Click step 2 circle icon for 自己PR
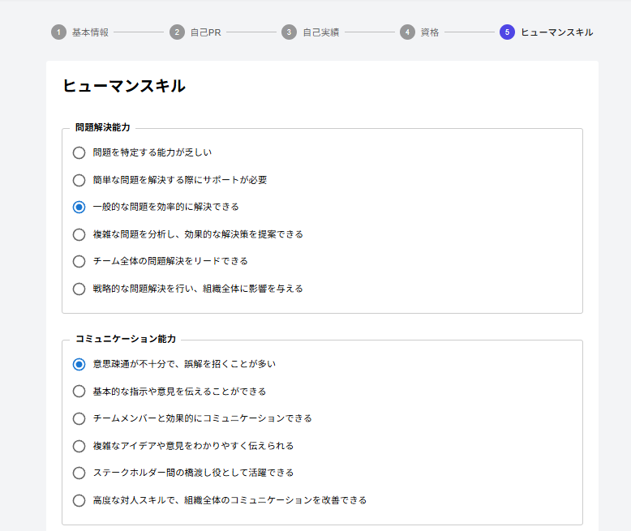The width and height of the screenshot is (631, 531). [177, 32]
